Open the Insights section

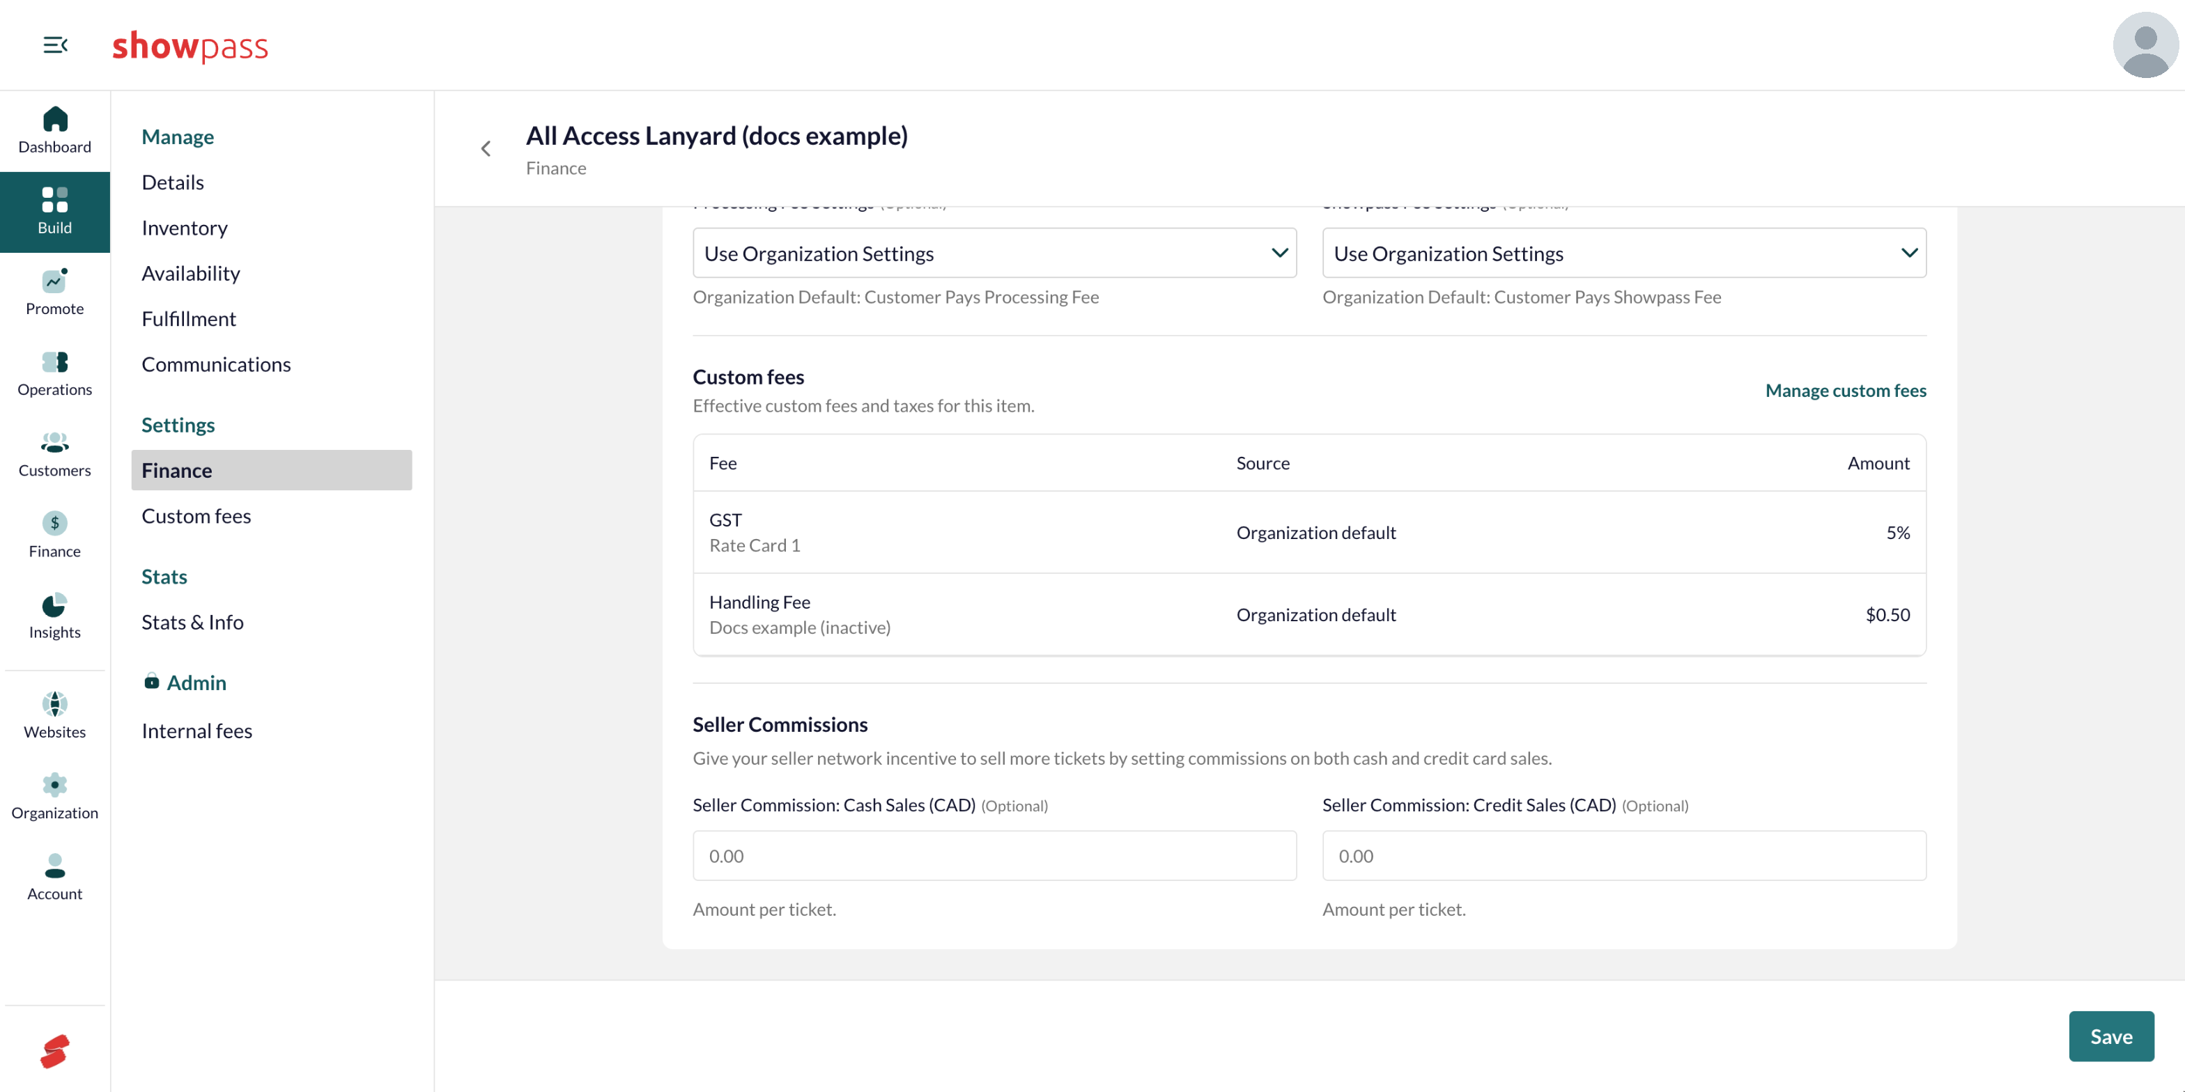(x=55, y=616)
